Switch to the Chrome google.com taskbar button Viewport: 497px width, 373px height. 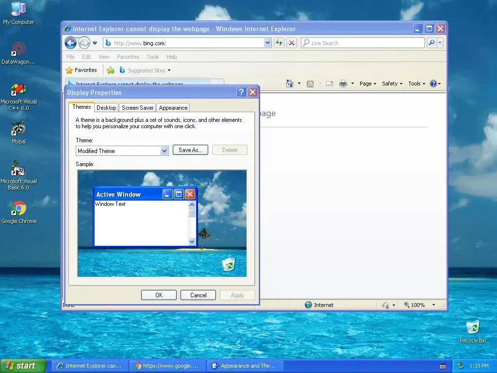167,366
